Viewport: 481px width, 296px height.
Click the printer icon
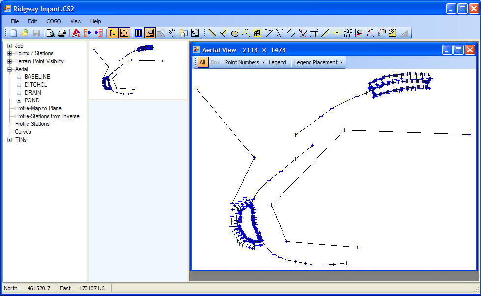pyautogui.click(x=61, y=33)
